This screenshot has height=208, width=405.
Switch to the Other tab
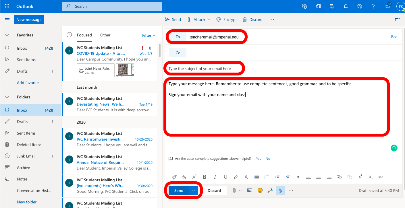coord(105,35)
